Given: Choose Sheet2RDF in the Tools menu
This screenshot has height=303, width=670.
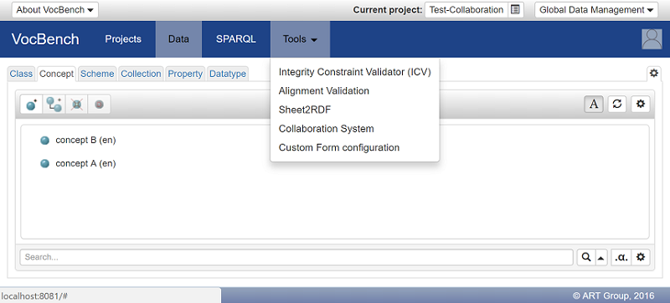Looking at the screenshot, I should (305, 110).
